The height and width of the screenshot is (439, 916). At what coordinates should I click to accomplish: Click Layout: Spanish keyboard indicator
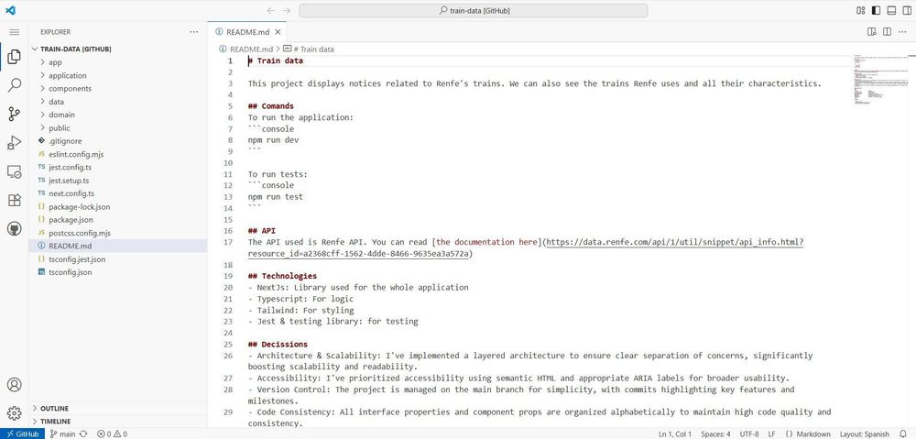pyautogui.click(x=864, y=434)
